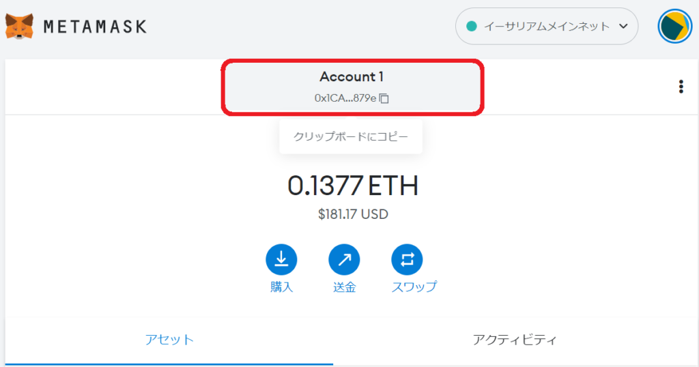Click the copy address icon
Viewport: 699px width, 367px height.
(384, 98)
